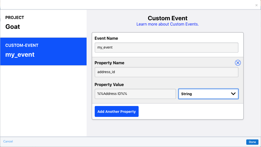Click the Custom Event heading
Screen dimensions: 261x147
(x=168, y=18)
